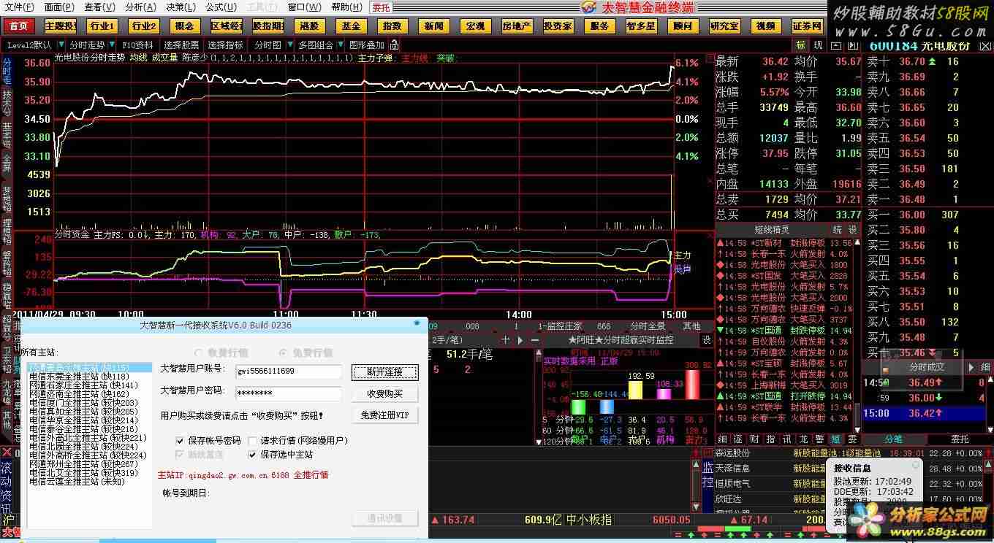Select the 短 tab below 短线精灵 list
The height and width of the screenshot is (543, 994).
click(x=835, y=439)
